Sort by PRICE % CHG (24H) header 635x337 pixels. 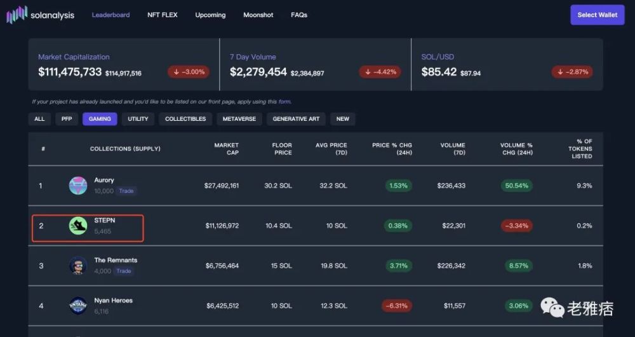tap(392, 149)
